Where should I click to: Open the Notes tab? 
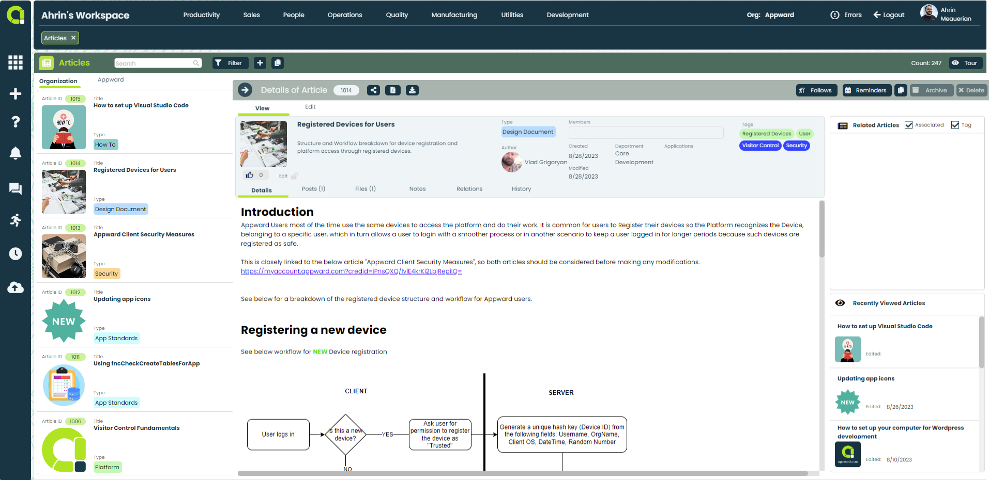(x=418, y=189)
